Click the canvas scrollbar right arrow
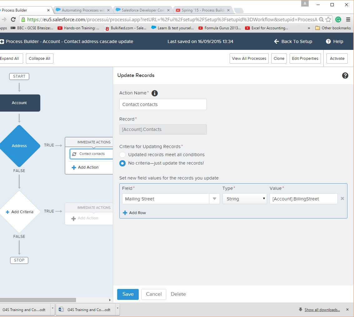354x317 pixels. point(110,300)
